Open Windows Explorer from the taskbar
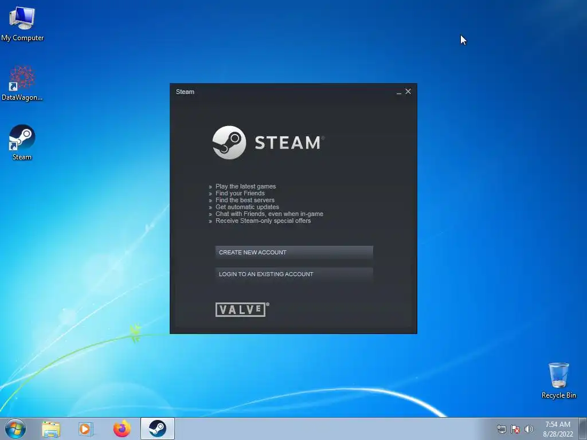This screenshot has width=587, height=440. click(x=51, y=429)
